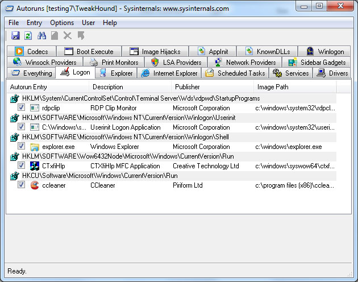Switch to the Print Monitors tab

point(114,62)
